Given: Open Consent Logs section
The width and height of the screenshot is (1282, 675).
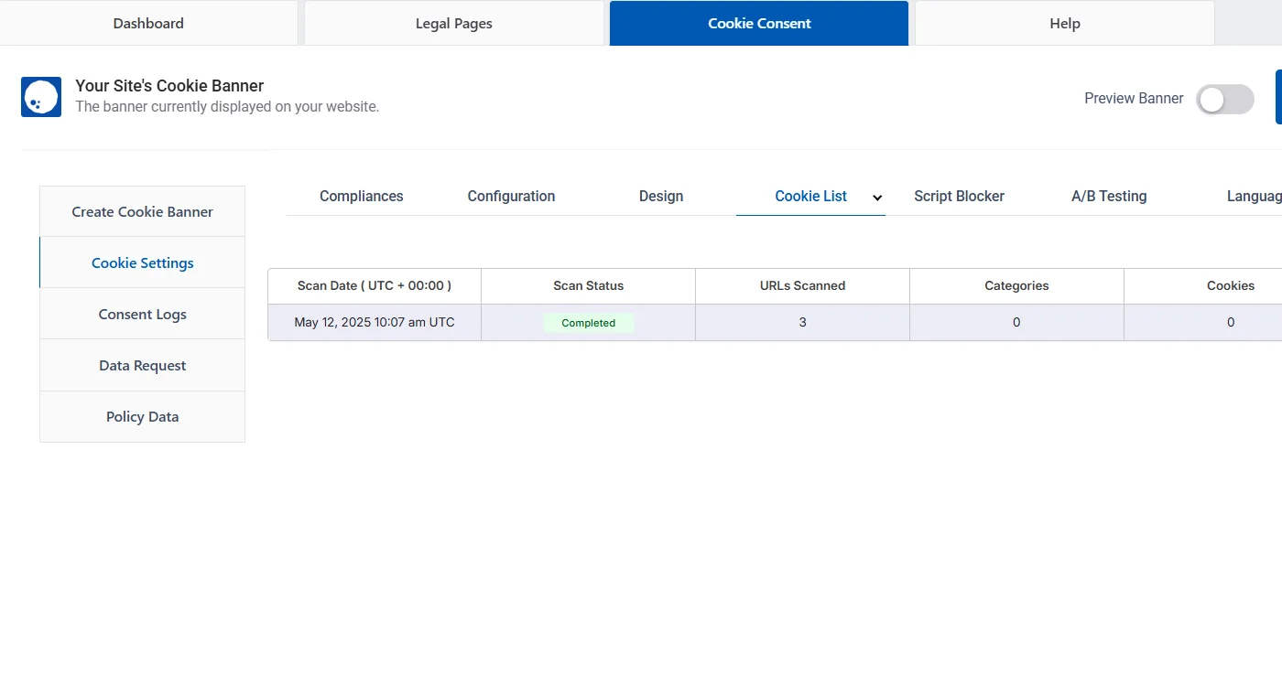Looking at the screenshot, I should point(142,314).
